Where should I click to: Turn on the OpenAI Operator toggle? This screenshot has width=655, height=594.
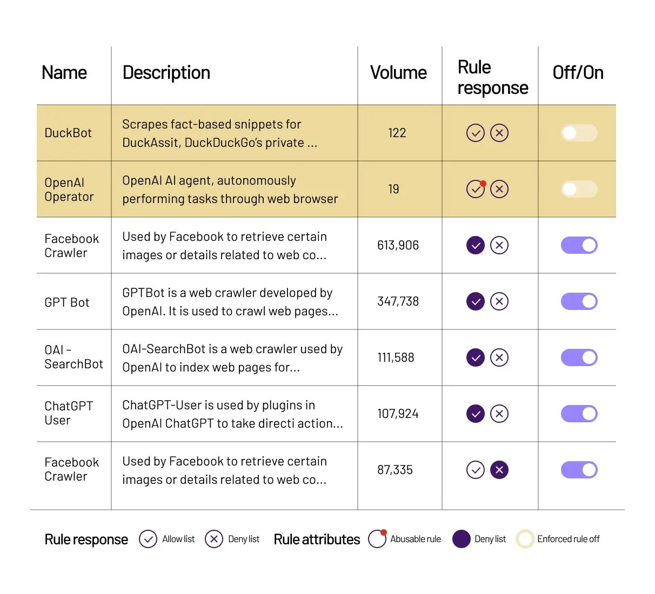click(579, 189)
